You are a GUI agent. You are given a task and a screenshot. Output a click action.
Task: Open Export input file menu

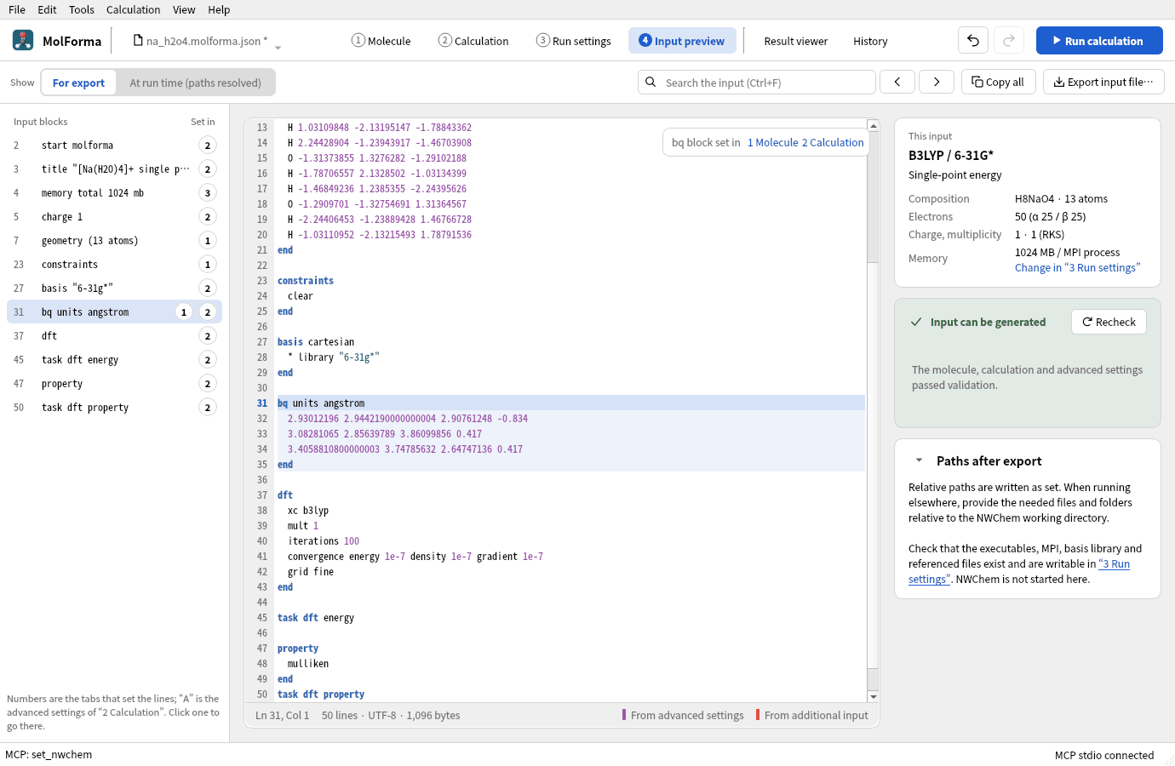pyautogui.click(x=1103, y=82)
